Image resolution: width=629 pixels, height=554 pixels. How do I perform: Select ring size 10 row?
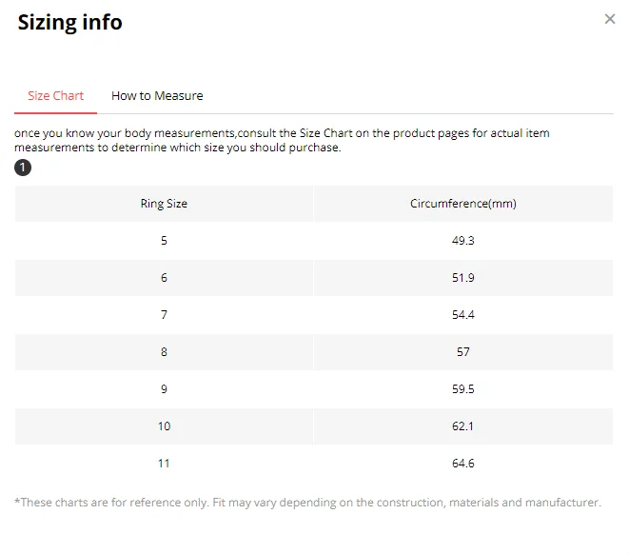[164, 426]
